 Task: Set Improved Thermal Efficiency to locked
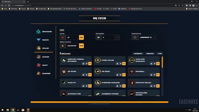click(x=83, y=63)
